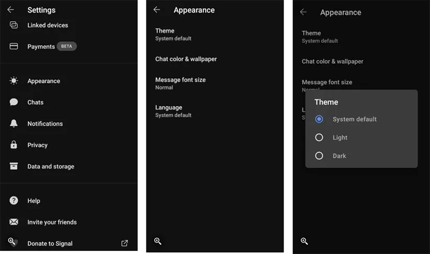Click the Privacy padlock icon
Screen dimensions: 430x254
point(14,145)
